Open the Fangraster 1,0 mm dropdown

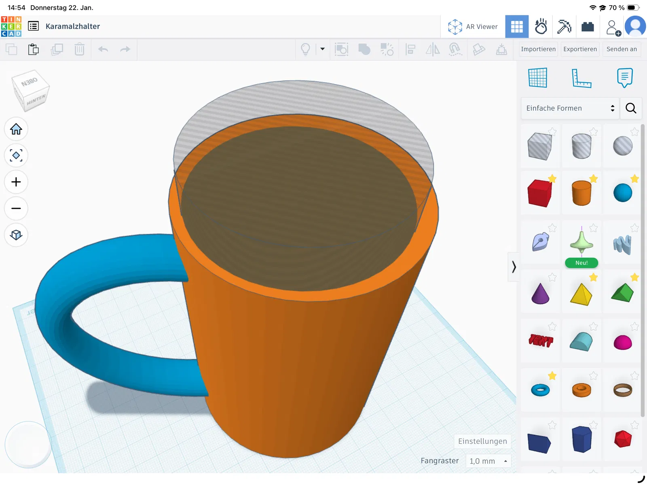point(488,461)
